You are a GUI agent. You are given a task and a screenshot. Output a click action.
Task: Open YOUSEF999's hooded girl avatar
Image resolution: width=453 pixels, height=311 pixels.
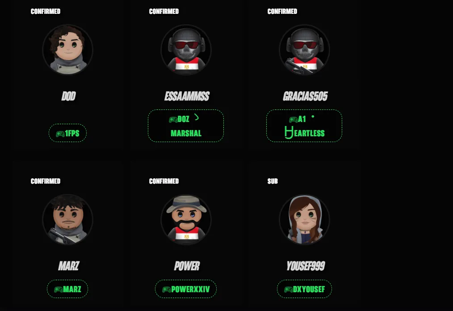pyautogui.click(x=305, y=219)
